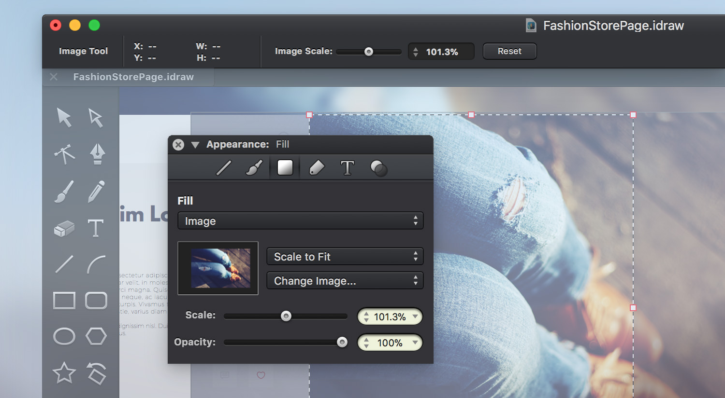Select the Eraser tool

click(x=64, y=229)
